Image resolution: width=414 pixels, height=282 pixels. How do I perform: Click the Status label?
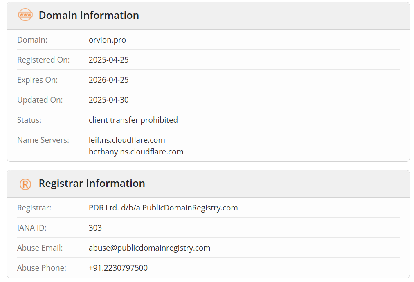coord(29,120)
